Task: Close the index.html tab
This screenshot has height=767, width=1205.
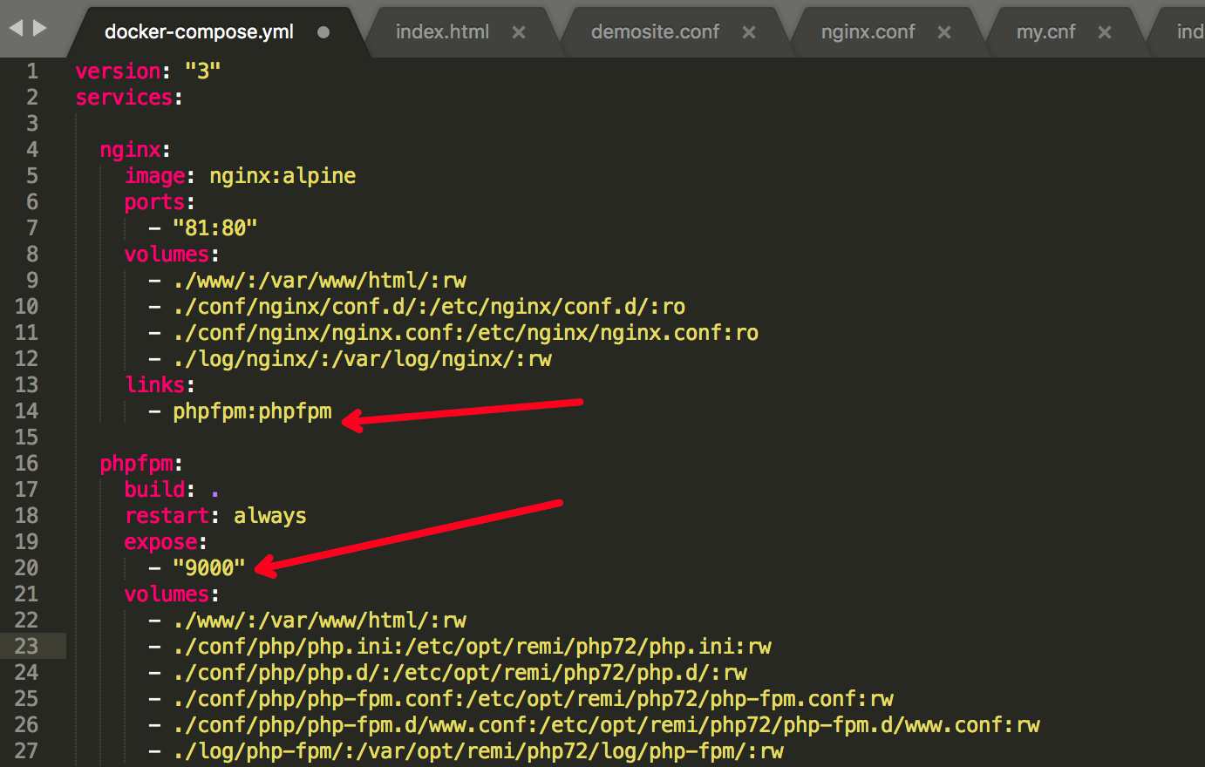Action: click(519, 32)
